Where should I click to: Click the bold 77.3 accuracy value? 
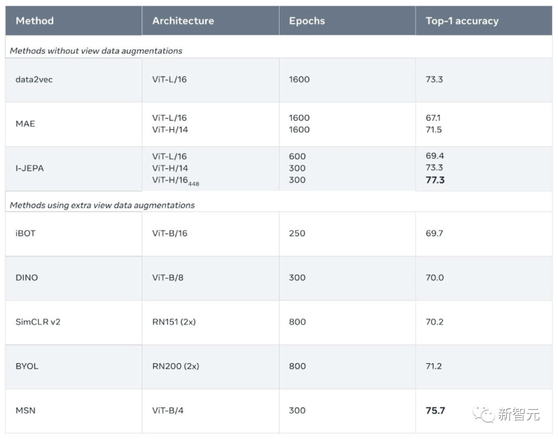coord(435,180)
